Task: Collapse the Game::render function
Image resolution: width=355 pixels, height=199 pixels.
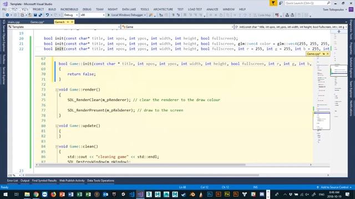Action: coord(57,90)
